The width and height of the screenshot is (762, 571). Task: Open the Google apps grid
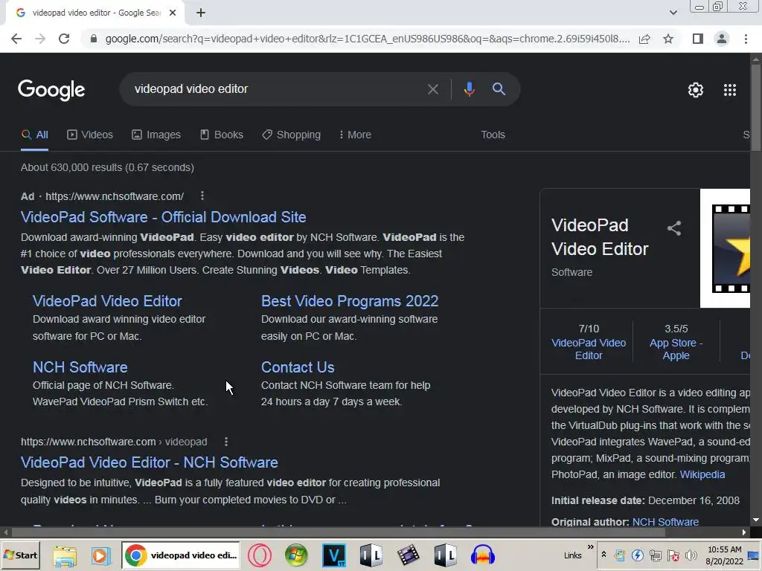pyautogui.click(x=730, y=90)
